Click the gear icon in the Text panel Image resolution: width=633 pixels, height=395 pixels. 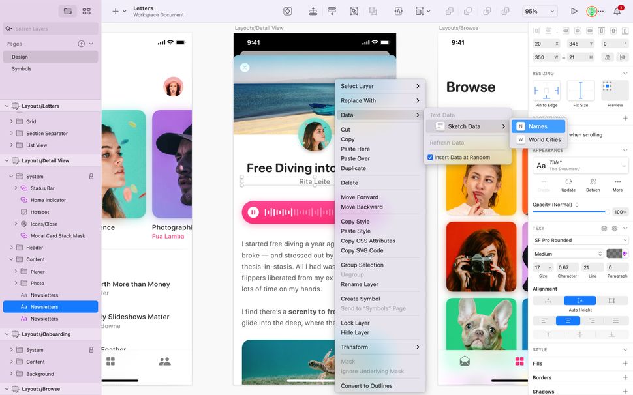pos(614,228)
